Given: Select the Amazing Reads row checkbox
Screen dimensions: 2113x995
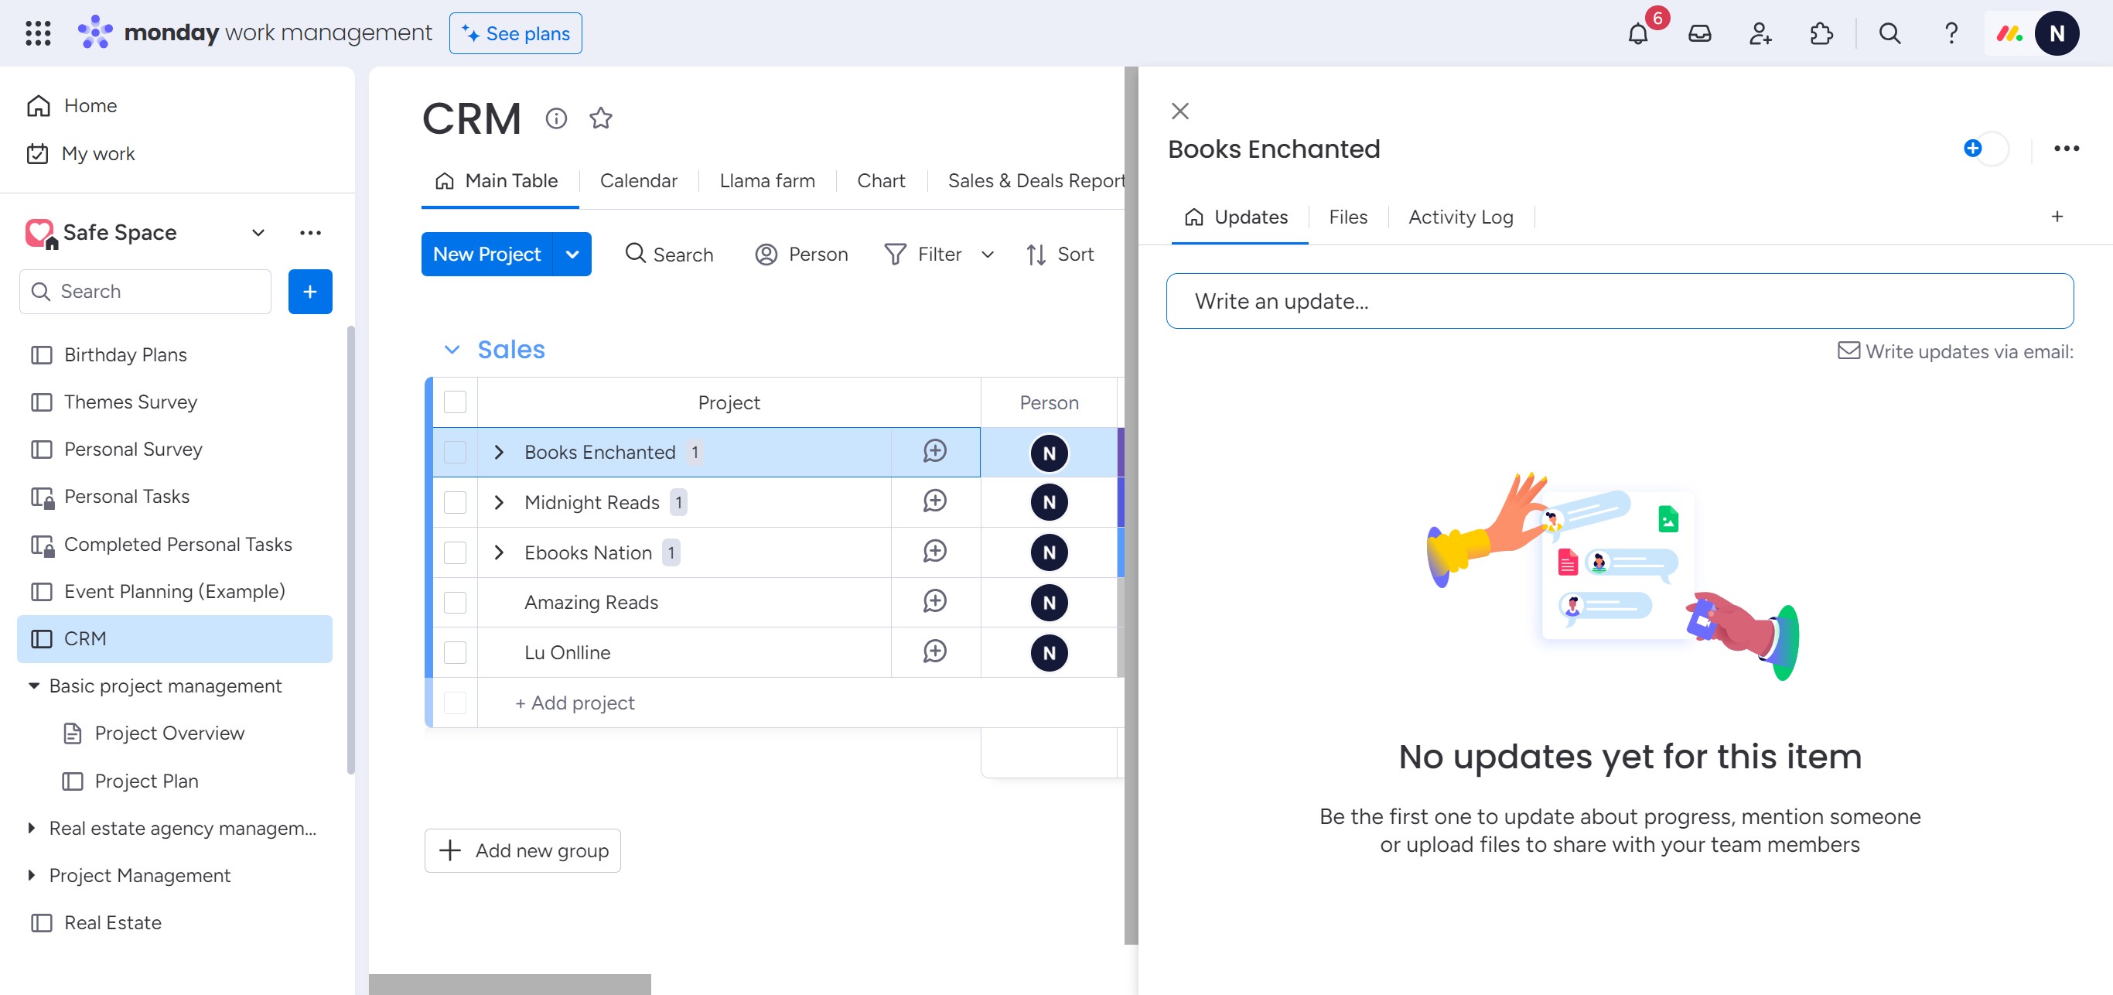Looking at the screenshot, I should (455, 602).
